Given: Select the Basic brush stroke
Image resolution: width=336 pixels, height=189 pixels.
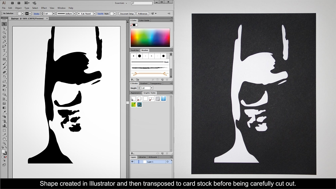Looking at the screenshot, I should [150, 62].
